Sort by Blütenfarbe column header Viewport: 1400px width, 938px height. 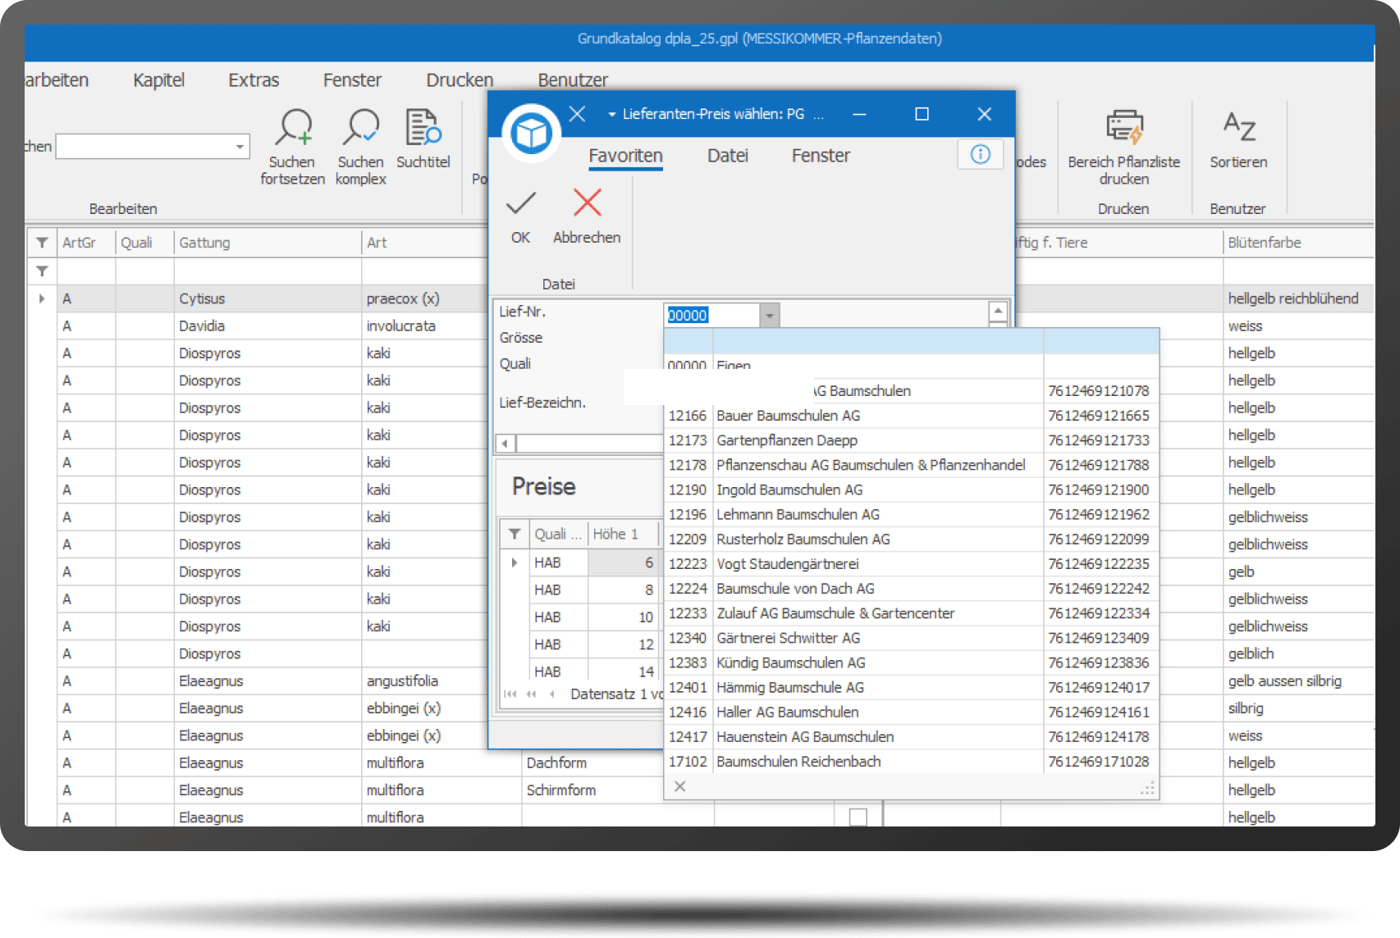pos(1298,243)
